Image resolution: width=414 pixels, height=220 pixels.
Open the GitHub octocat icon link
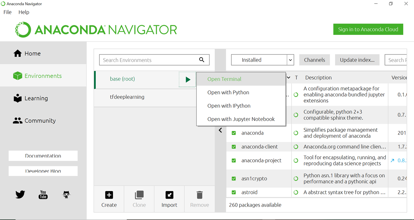66,195
